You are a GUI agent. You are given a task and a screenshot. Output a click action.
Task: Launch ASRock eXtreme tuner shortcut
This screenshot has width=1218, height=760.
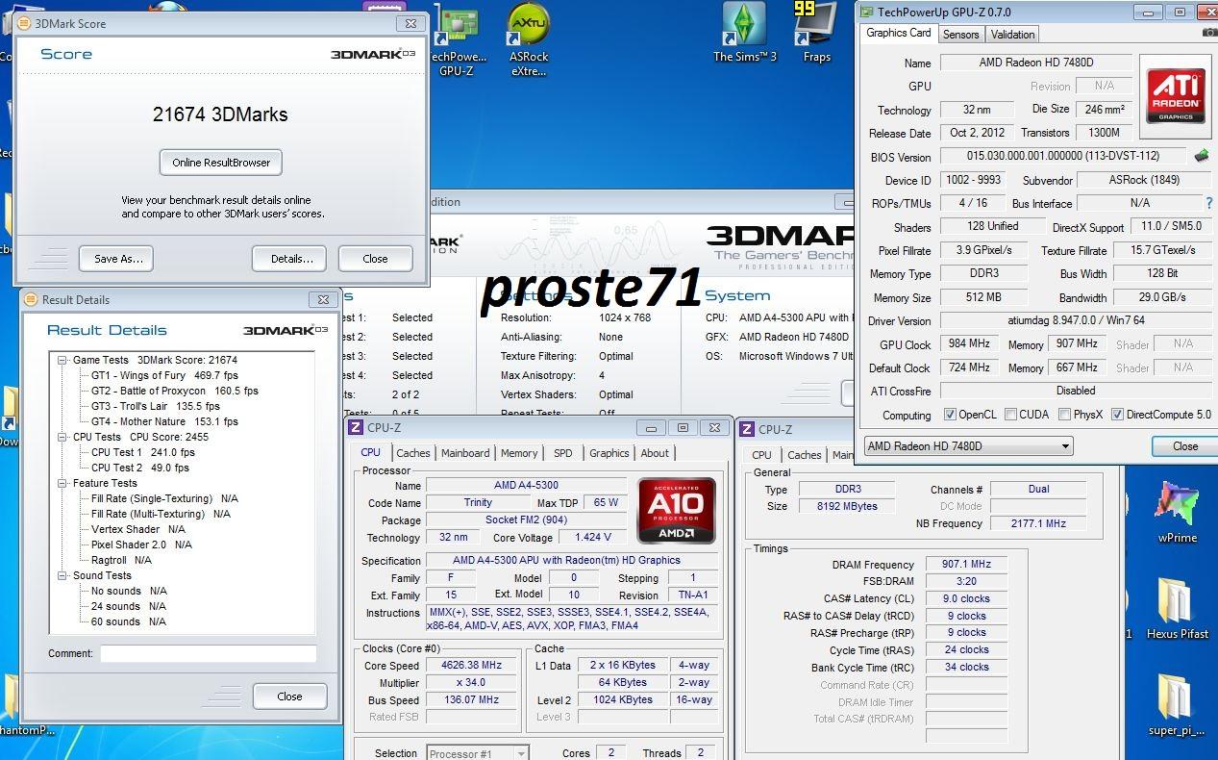coord(529,40)
